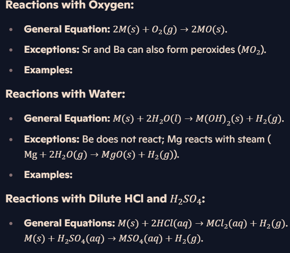Click the M(s) + 2H2O(l) → M(OH)2(s) equation
The height and width of the screenshot is (253, 290).
(198, 119)
